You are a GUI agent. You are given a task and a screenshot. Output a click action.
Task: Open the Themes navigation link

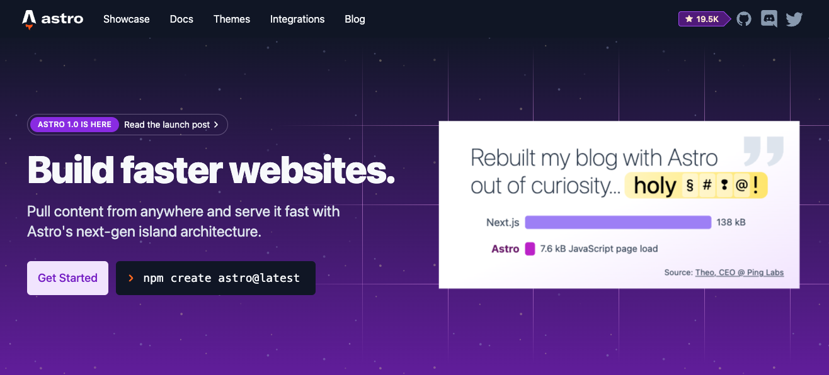(x=232, y=19)
